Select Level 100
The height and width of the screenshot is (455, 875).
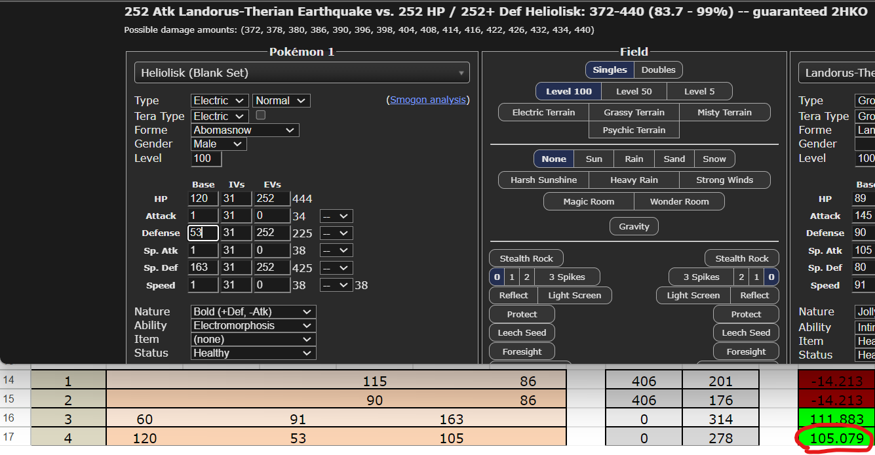pos(568,91)
